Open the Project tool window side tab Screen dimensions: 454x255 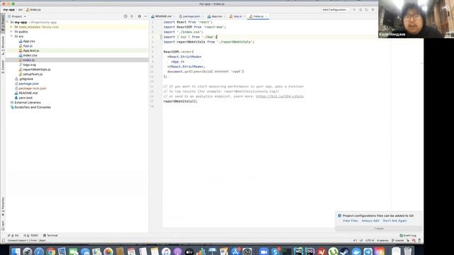(3, 23)
